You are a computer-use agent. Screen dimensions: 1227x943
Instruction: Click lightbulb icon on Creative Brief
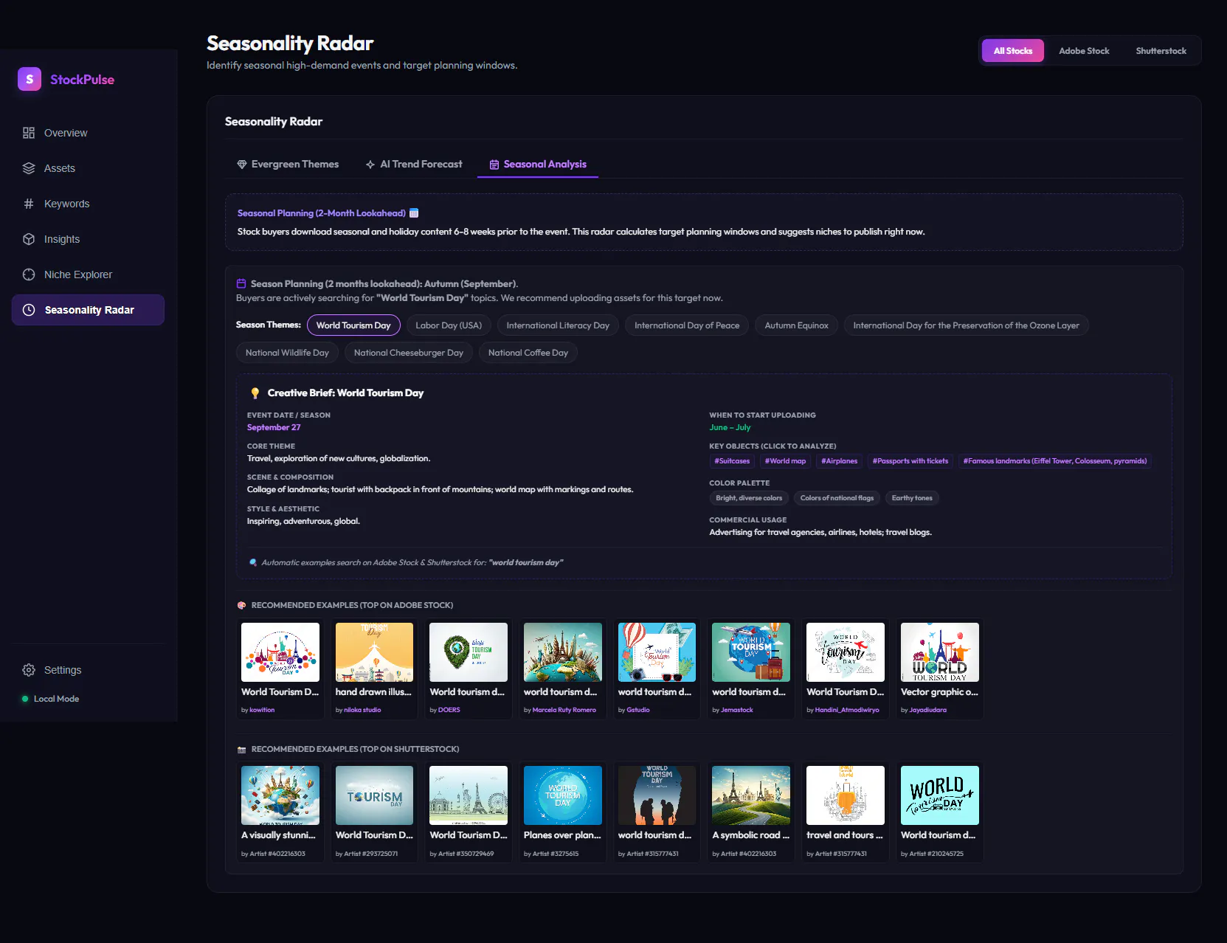(x=255, y=393)
